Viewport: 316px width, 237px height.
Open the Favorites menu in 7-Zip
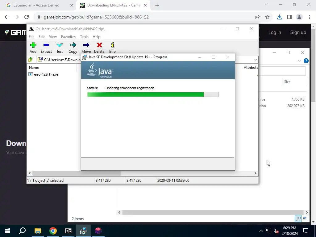coord(68,37)
